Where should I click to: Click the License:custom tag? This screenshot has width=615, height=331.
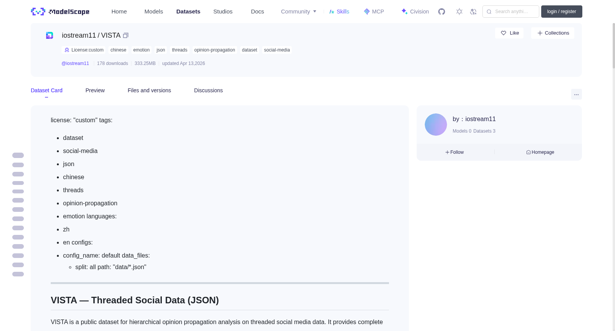(83, 50)
